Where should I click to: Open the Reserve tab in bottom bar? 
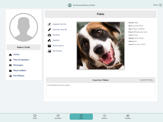pos(104,117)
